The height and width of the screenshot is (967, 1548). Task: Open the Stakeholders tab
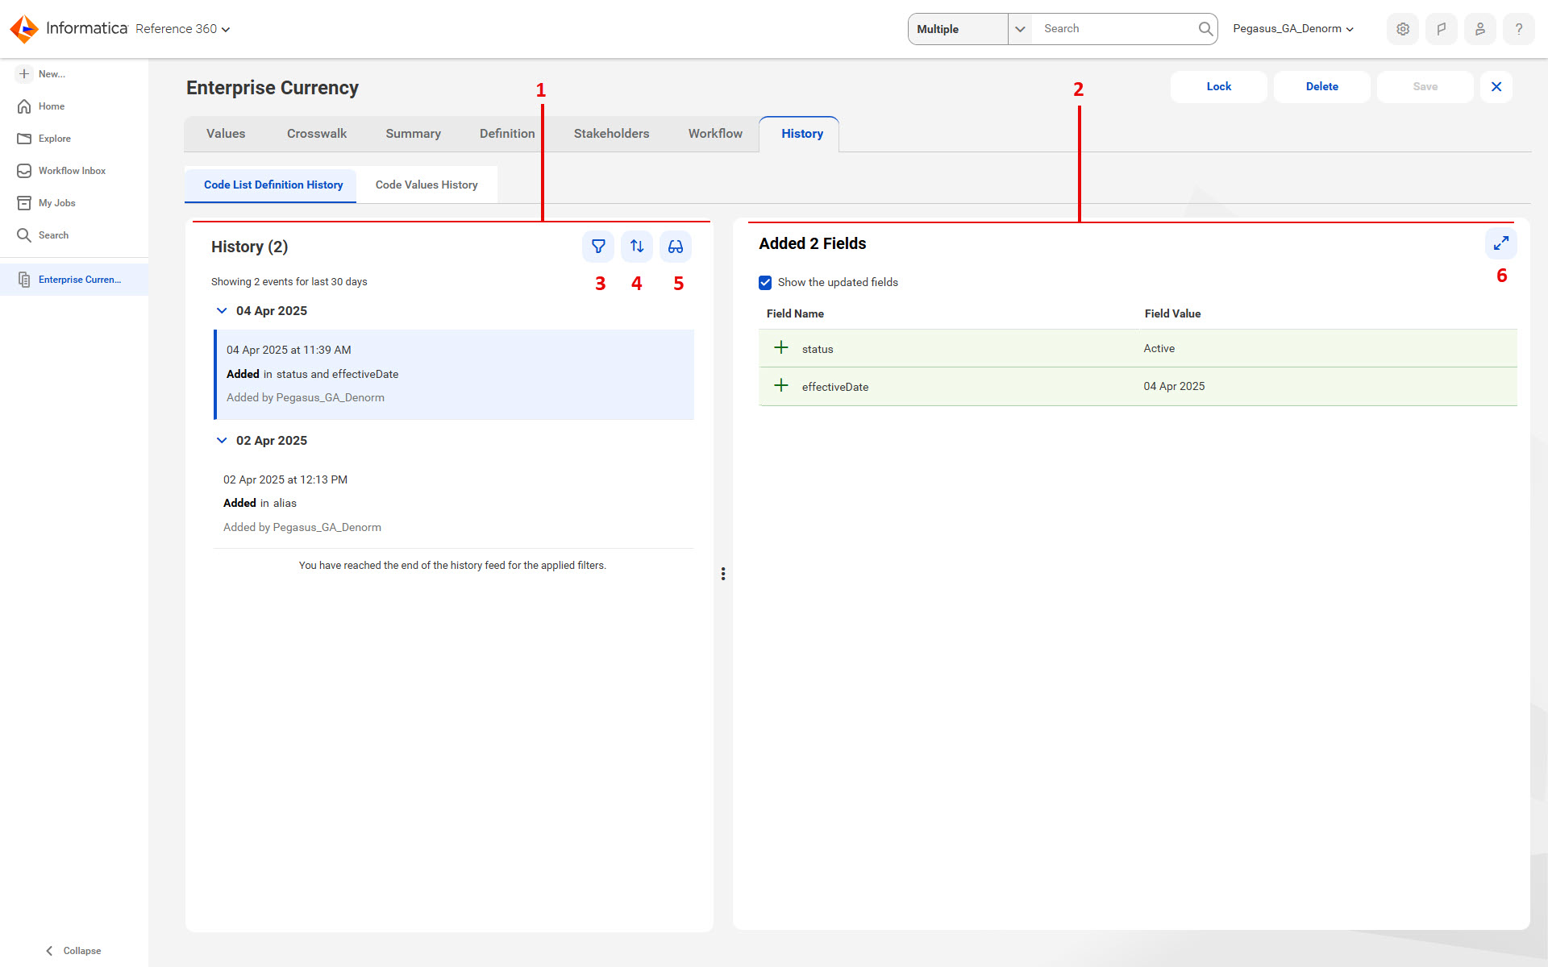pyautogui.click(x=611, y=134)
